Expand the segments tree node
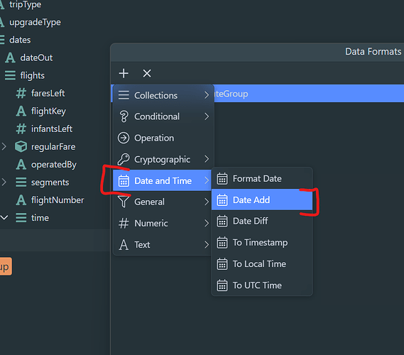404x355 pixels. (x=4, y=182)
